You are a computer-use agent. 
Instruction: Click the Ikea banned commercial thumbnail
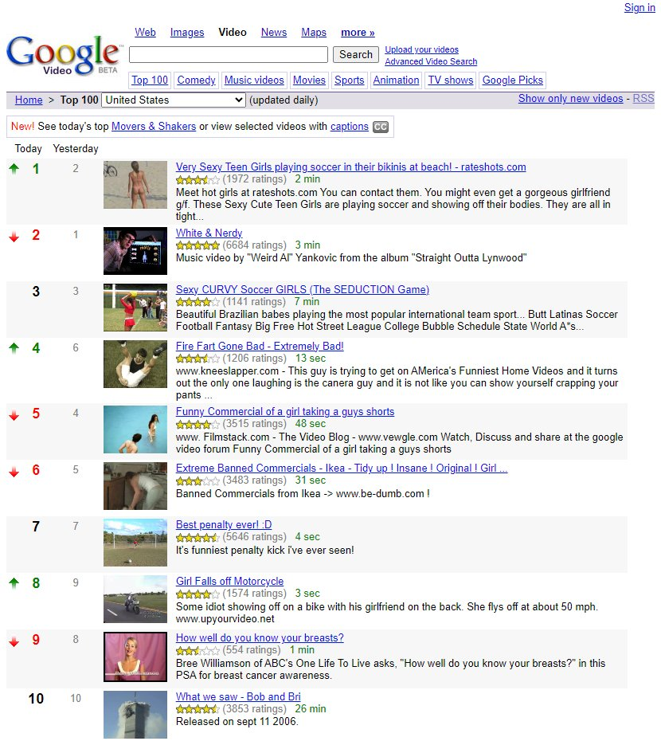click(x=135, y=486)
